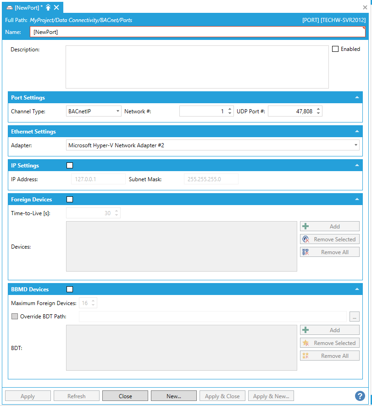Click the browse ellipsis button for BDT path
This screenshot has height=406, width=372.
coord(354,317)
